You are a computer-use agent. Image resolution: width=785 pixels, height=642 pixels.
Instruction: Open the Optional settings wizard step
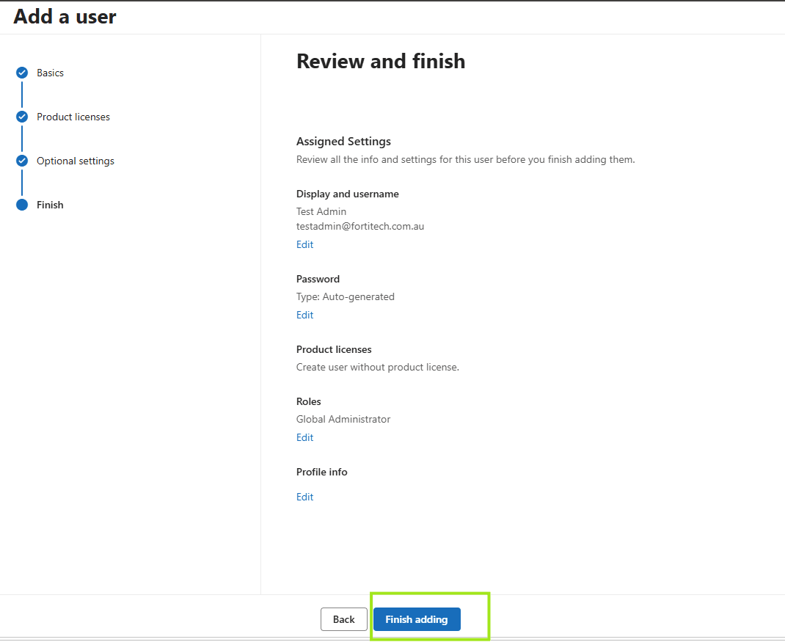pos(76,161)
